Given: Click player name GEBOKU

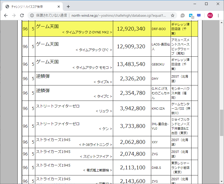Looking at the screenshot, I should 158,64.
